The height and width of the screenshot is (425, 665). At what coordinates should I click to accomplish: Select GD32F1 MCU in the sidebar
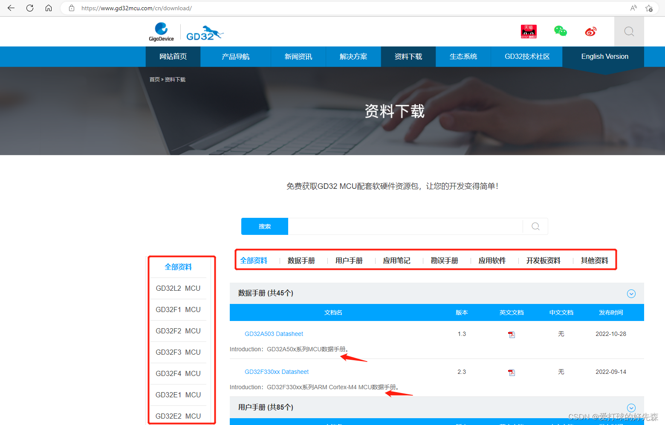coord(178,309)
